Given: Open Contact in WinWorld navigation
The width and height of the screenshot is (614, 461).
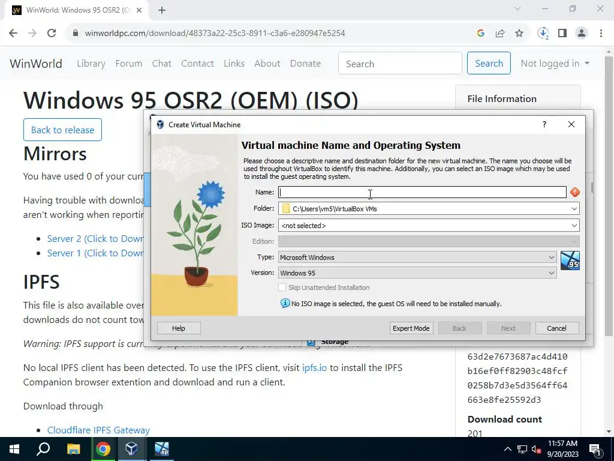Looking at the screenshot, I should click(197, 64).
